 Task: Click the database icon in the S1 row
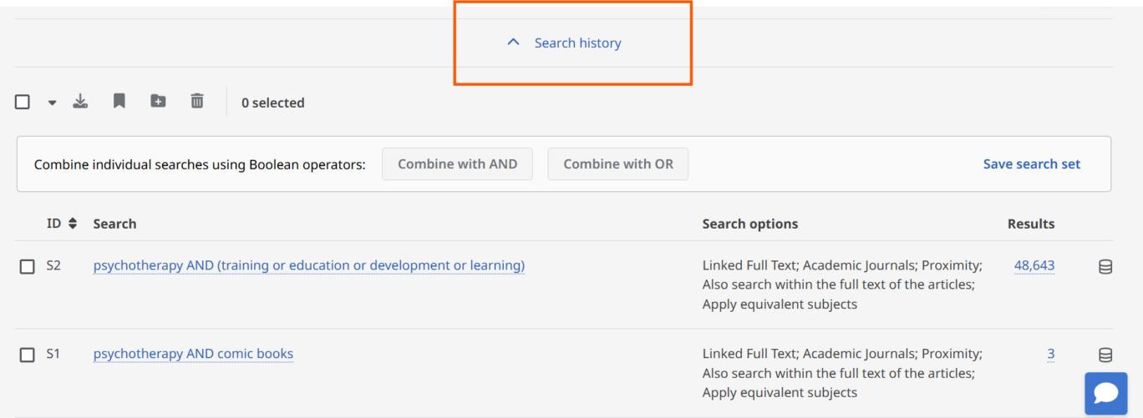[x=1105, y=355]
